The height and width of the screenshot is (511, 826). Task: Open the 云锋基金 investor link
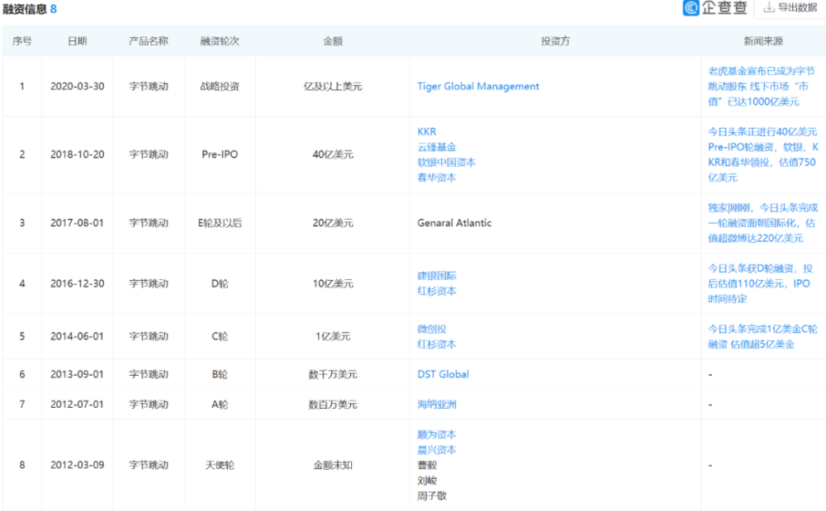pos(437,147)
